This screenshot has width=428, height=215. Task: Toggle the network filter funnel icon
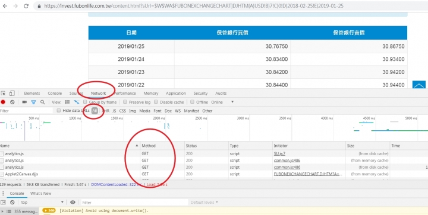pyautogui.click(x=33, y=102)
